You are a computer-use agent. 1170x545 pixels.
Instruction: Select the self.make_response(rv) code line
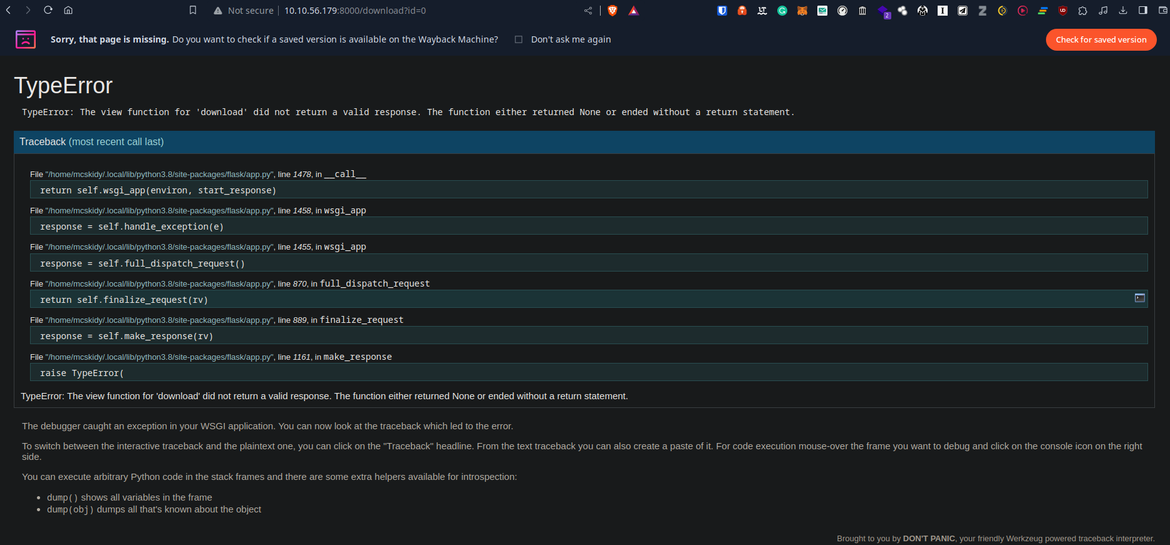tap(589, 336)
